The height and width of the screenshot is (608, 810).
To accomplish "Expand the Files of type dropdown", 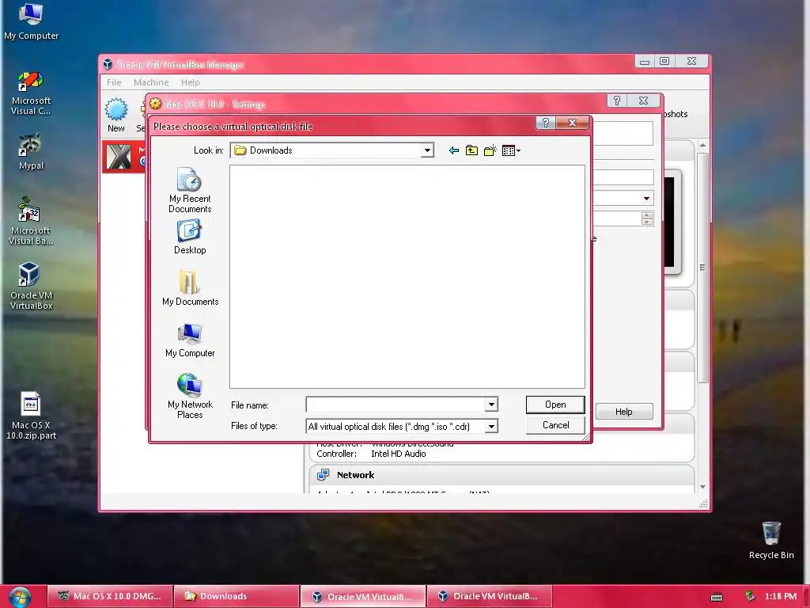I will tap(491, 427).
